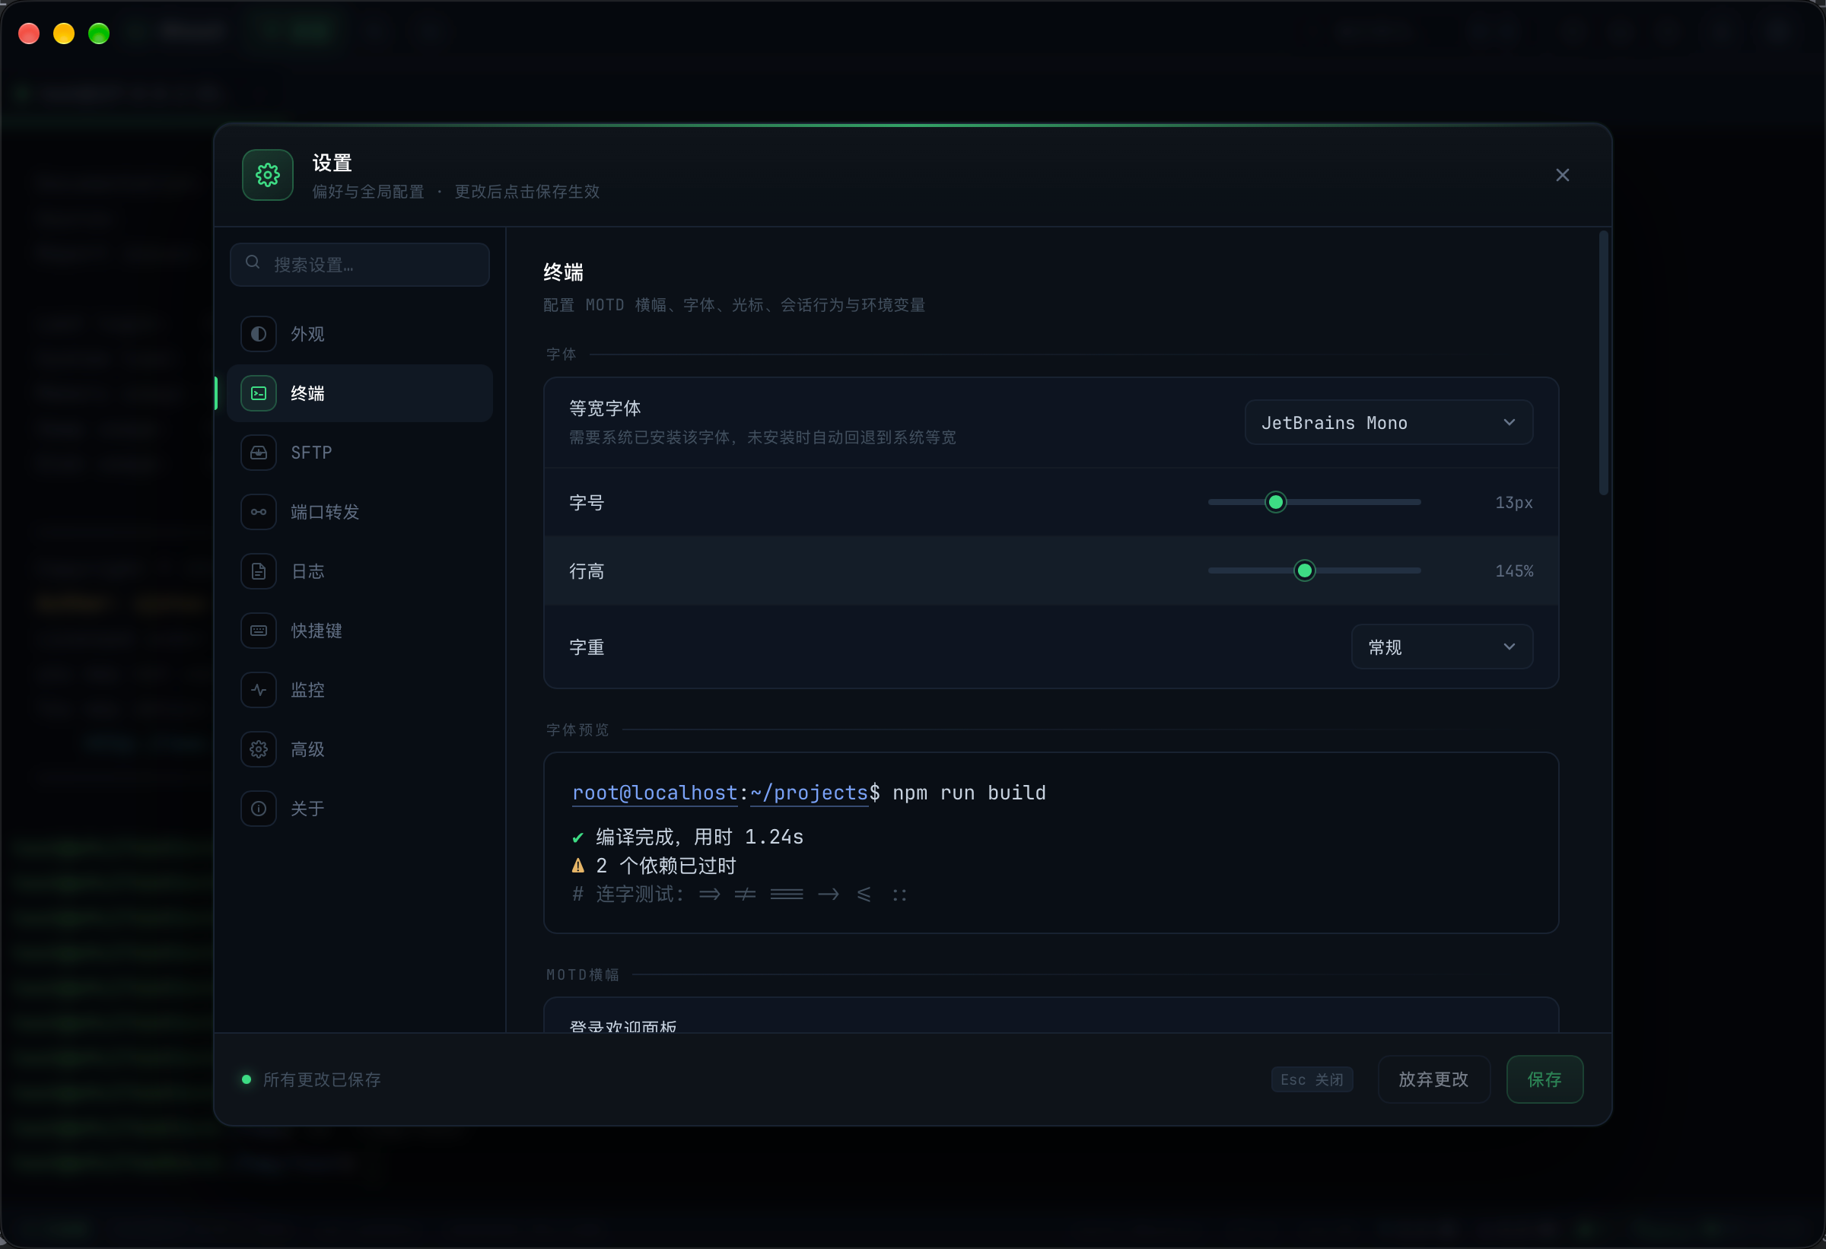The image size is (1826, 1249).
Task: Click the green macOS fullscreen button
Action: click(x=99, y=33)
